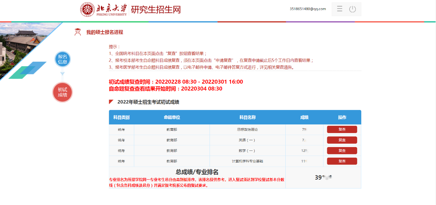Click the 总成绩/专业排名 label
Image resolution: width=436 pixels, height=205 pixels.
tap(197, 172)
